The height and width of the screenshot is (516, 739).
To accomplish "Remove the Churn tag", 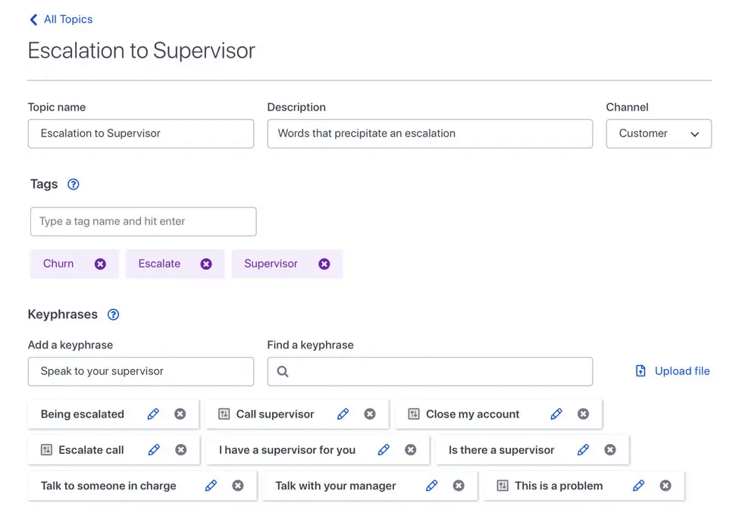I will pyautogui.click(x=100, y=264).
